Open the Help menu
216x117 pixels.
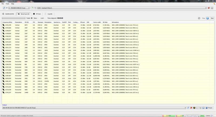pos(13,4)
